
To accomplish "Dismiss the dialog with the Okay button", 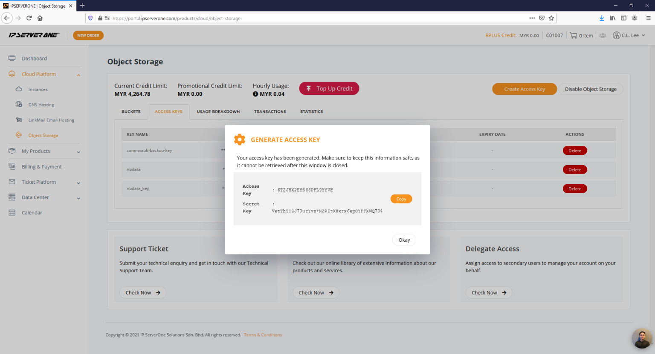I will point(403,240).
